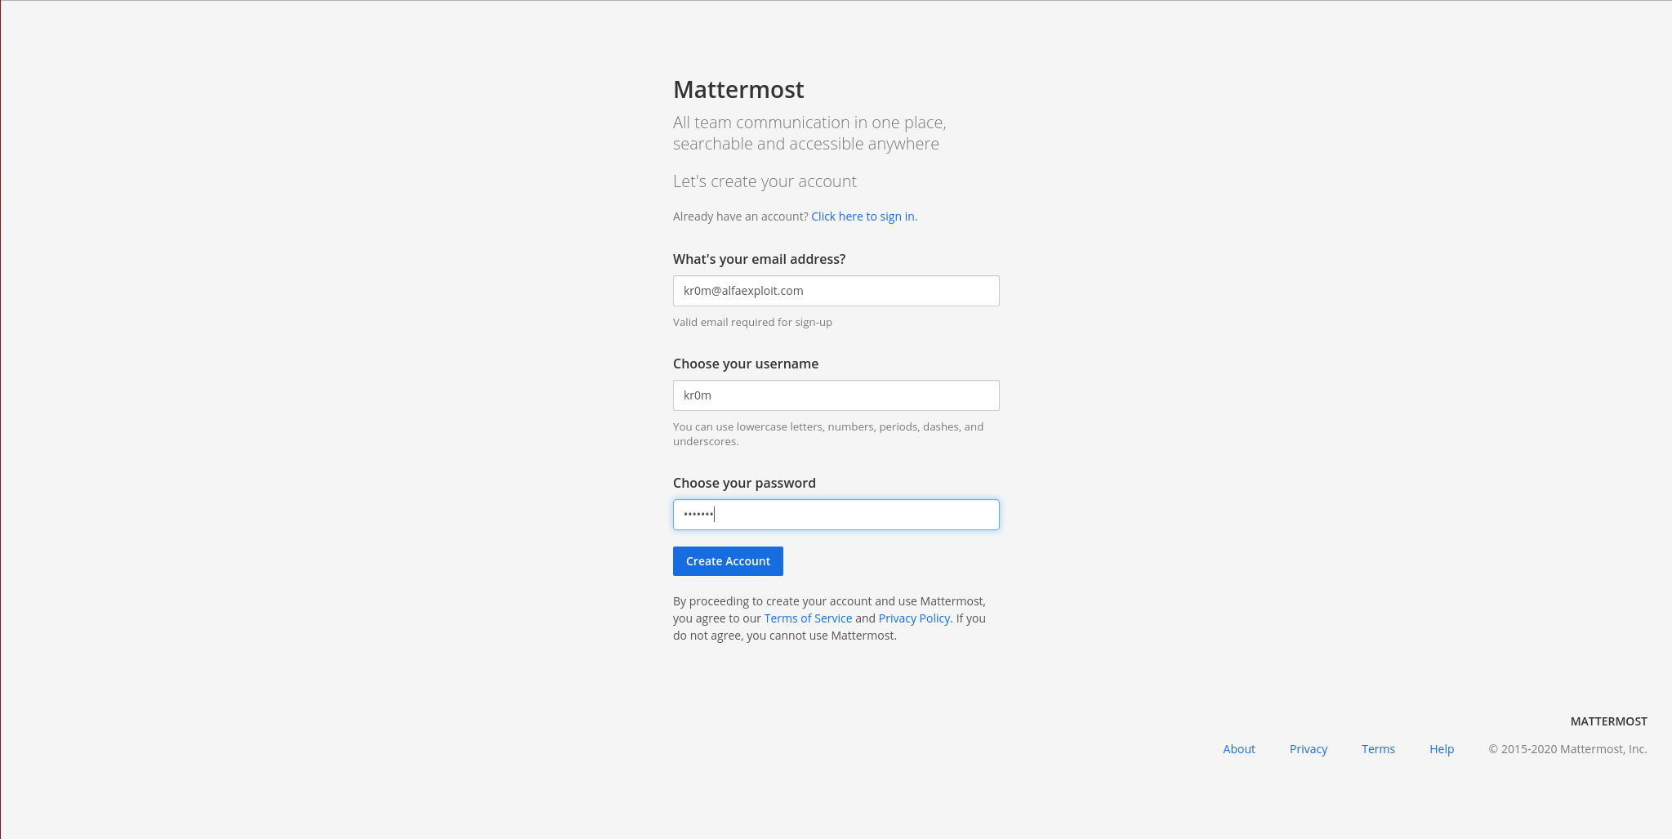
Task: Click the 'Choose your username' label
Action: coord(745,364)
